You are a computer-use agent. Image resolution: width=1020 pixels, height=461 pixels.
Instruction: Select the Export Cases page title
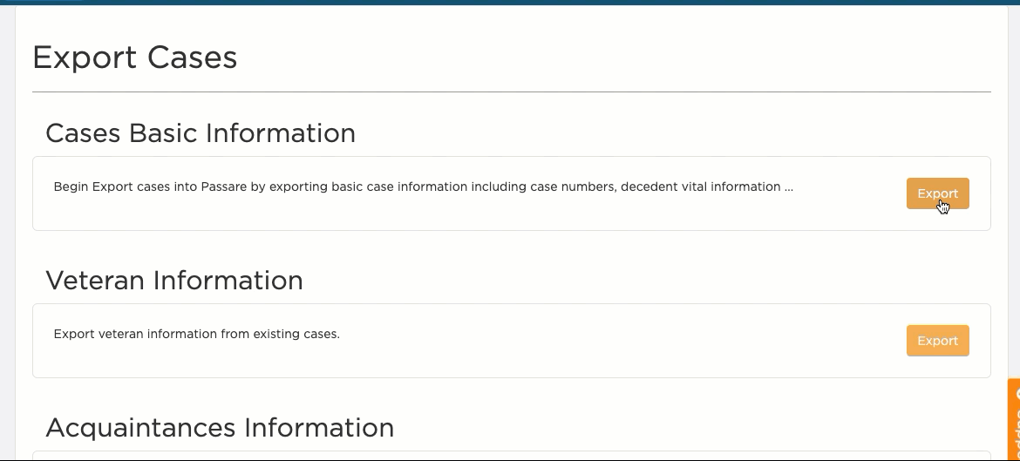point(134,58)
